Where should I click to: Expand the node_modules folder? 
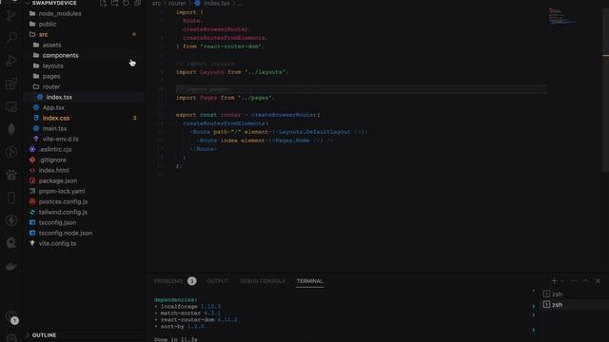point(84,13)
